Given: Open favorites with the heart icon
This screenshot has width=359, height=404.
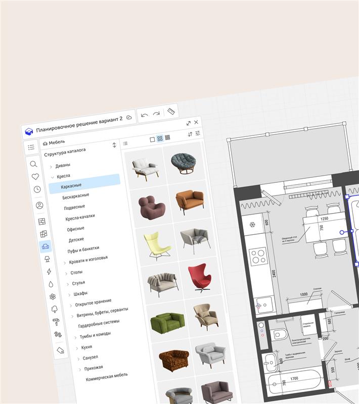Looking at the screenshot, I should [35, 177].
